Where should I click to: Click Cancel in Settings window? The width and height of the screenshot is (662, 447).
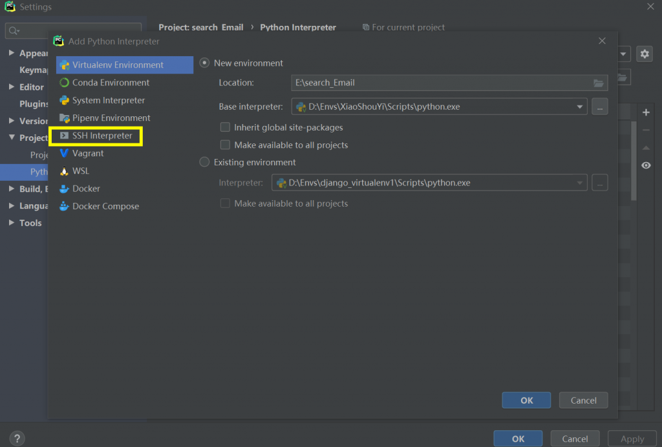point(575,439)
